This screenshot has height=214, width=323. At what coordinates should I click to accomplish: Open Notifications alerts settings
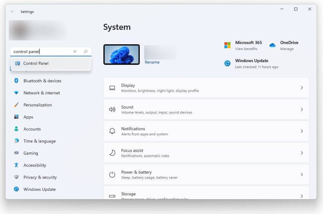(206, 131)
